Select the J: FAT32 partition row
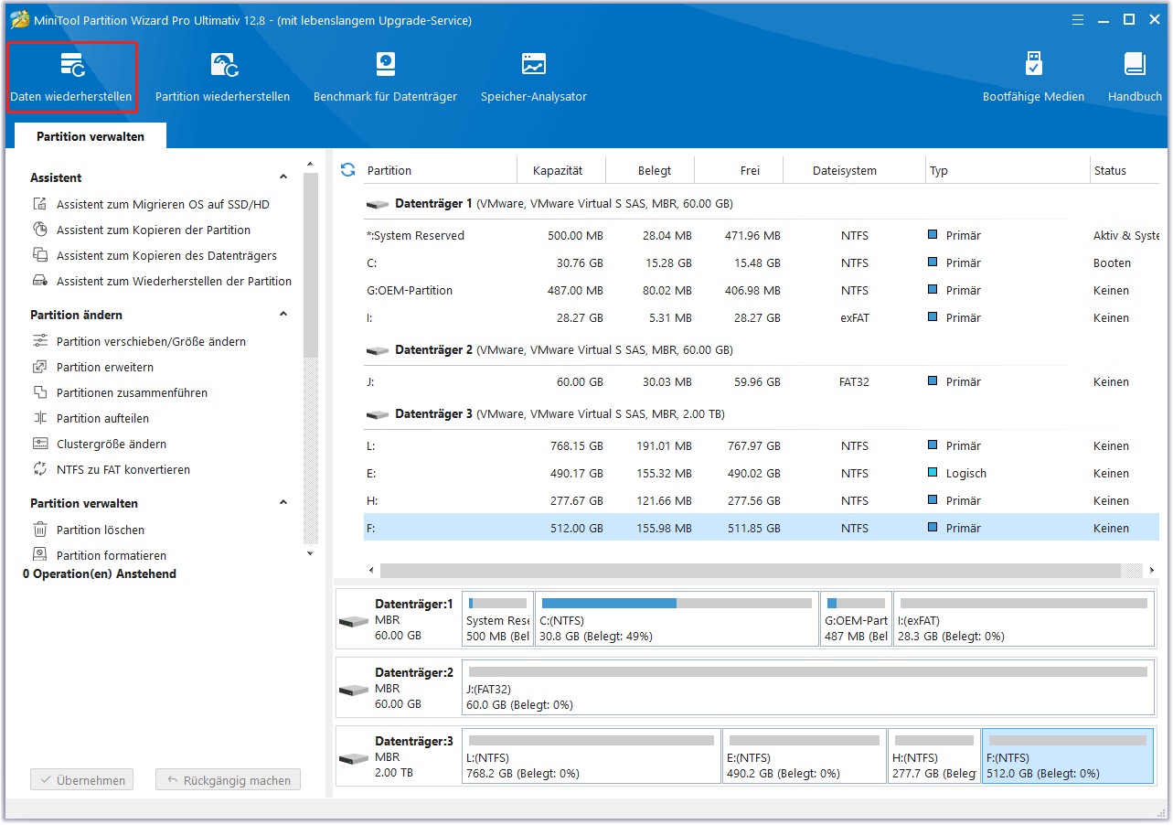Screen dimensions: 1173x825 tap(762, 382)
